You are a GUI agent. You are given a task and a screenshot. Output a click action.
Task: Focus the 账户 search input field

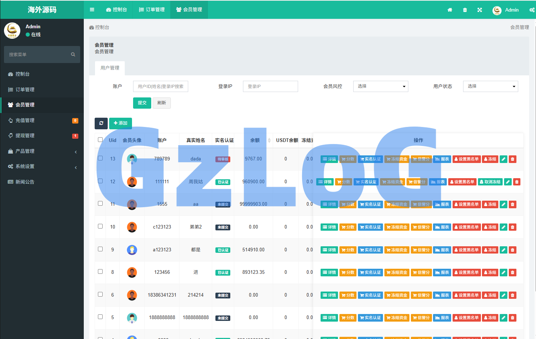pyautogui.click(x=161, y=86)
